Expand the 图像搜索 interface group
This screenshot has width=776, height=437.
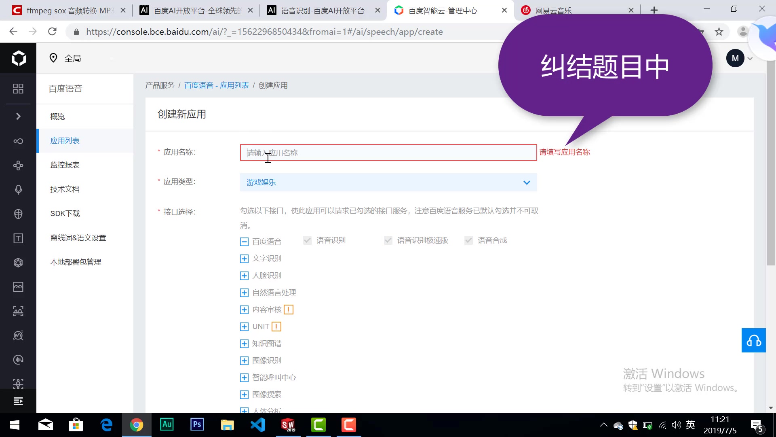244,395
